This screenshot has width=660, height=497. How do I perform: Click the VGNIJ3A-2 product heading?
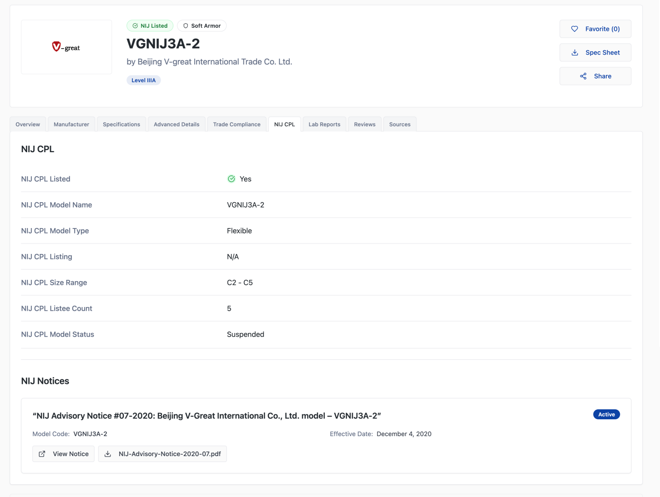tap(163, 44)
